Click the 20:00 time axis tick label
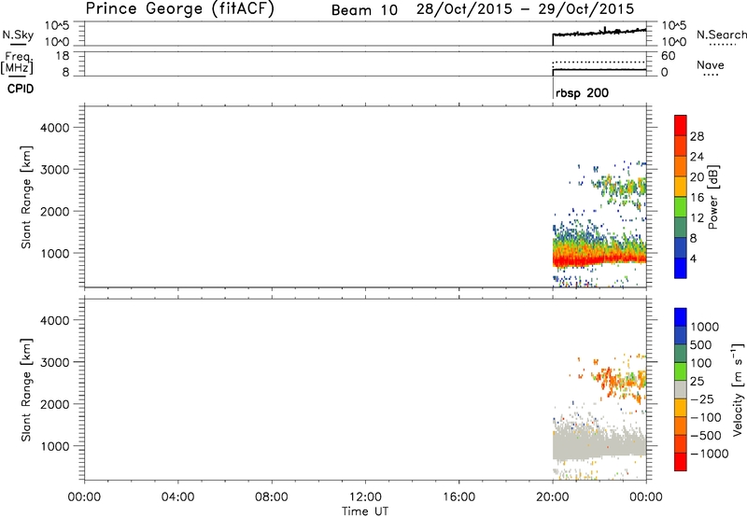 click(x=552, y=497)
